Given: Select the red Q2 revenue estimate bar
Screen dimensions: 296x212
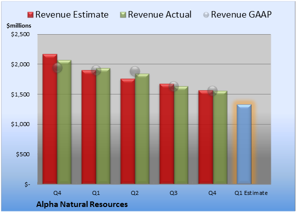Looking at the screenshot, I should 128,131.
